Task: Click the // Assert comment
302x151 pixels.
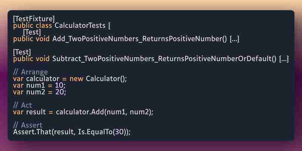Action: click(x=28, y=125)
